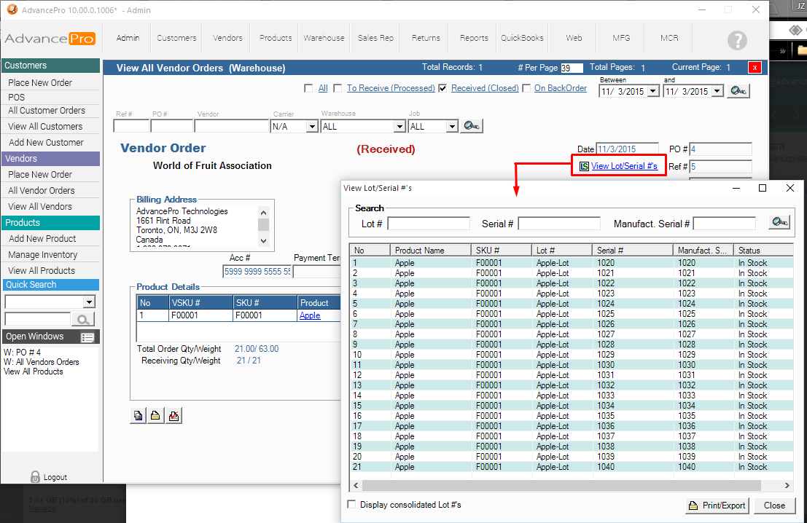This screenshot has height=523, width=807.
Task: Click the copy document icon below Product Details
Action: pos(138,416)
